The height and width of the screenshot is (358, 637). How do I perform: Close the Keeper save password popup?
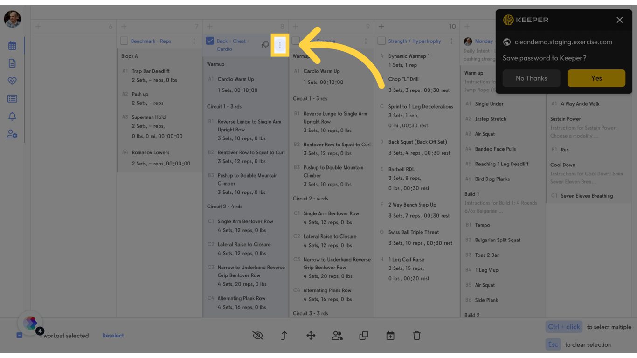[619, 20]
